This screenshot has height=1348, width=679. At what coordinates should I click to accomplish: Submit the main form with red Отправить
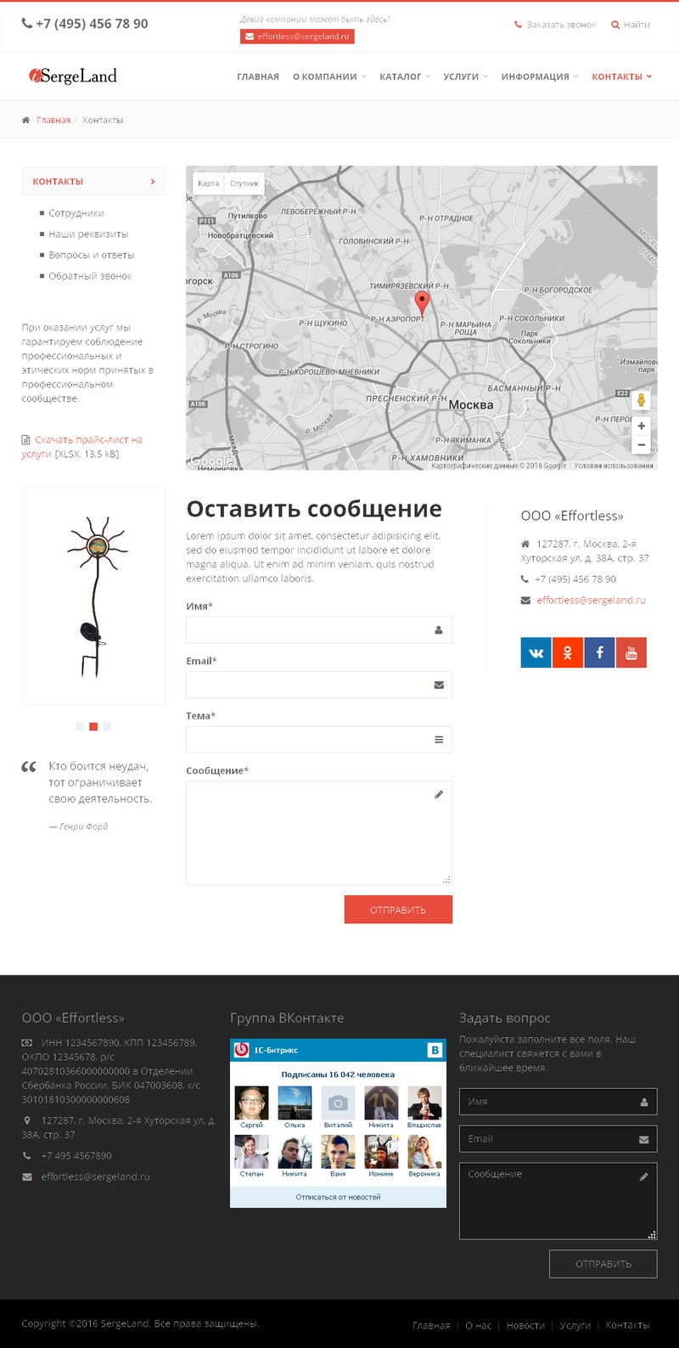[398, 910]
